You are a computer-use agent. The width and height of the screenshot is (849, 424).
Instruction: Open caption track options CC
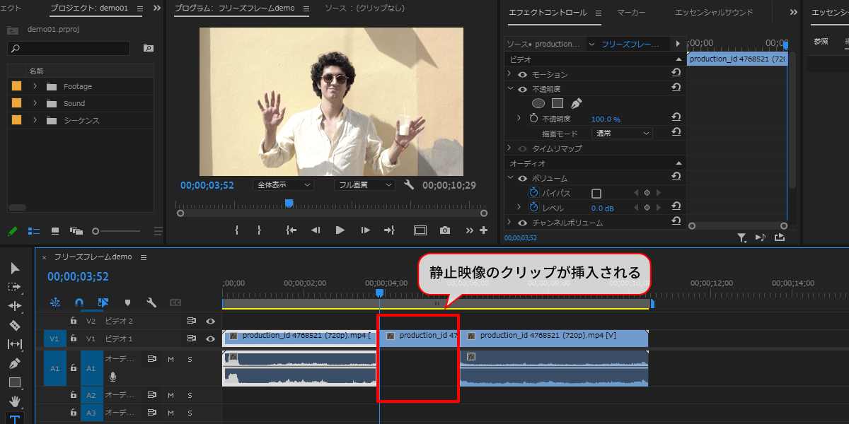(175, 302)
